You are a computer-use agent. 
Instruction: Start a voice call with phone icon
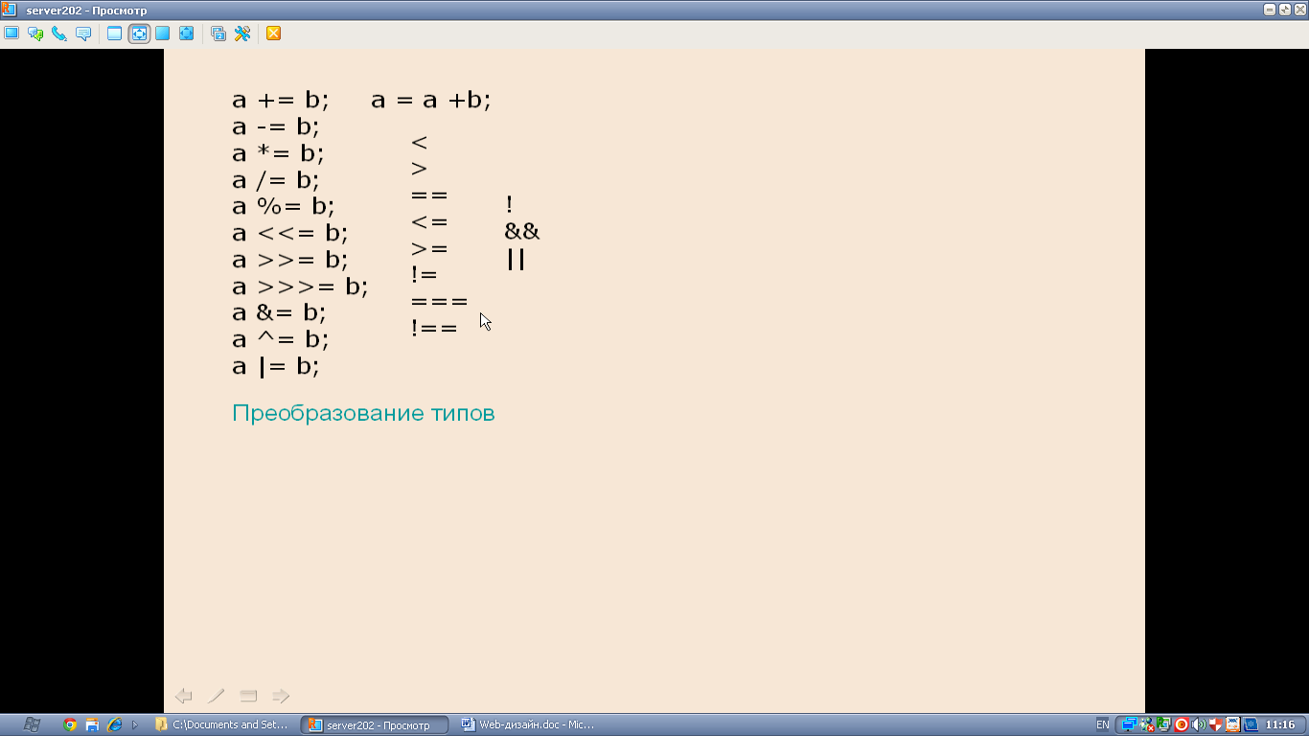(59, 34)
